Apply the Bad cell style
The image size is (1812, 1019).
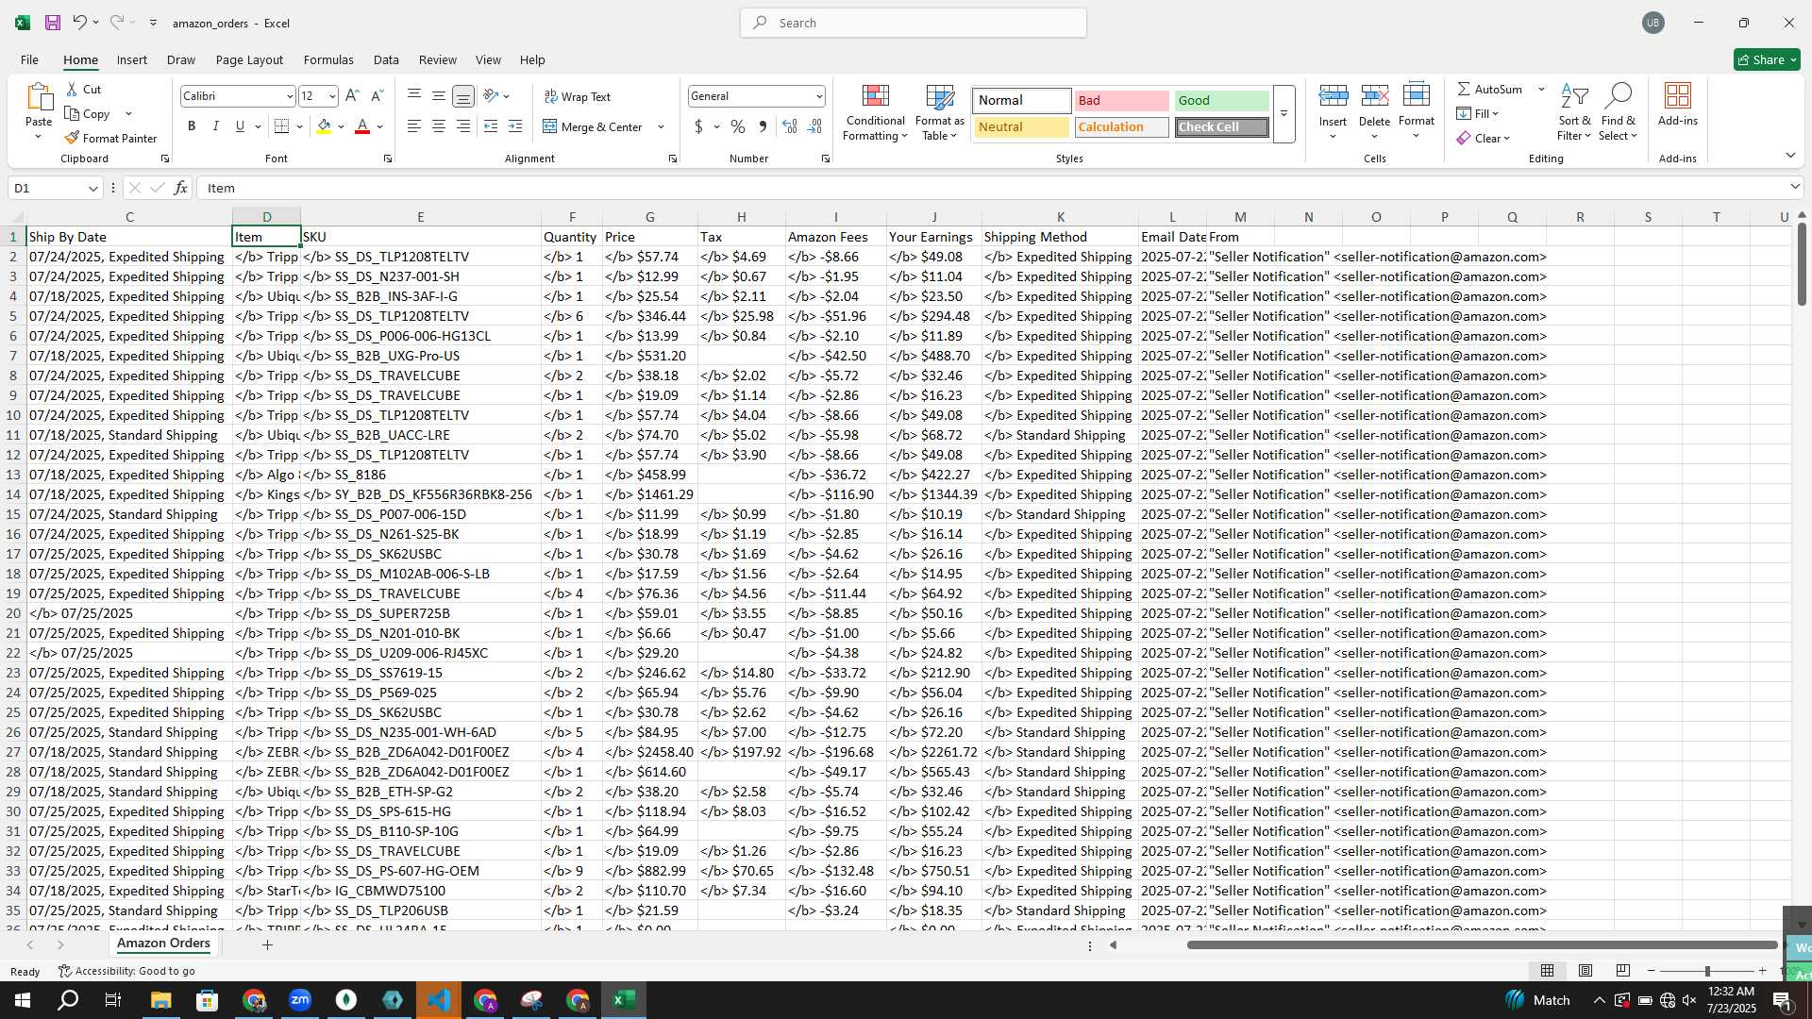(1121, 100)
